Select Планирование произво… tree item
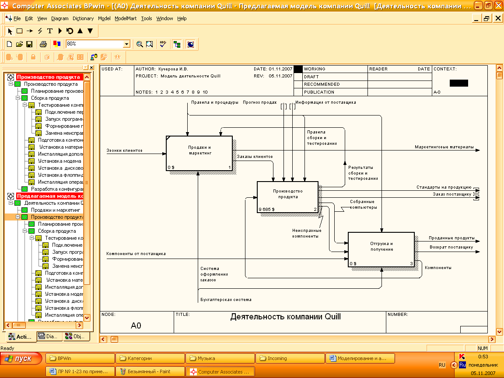 57,91
